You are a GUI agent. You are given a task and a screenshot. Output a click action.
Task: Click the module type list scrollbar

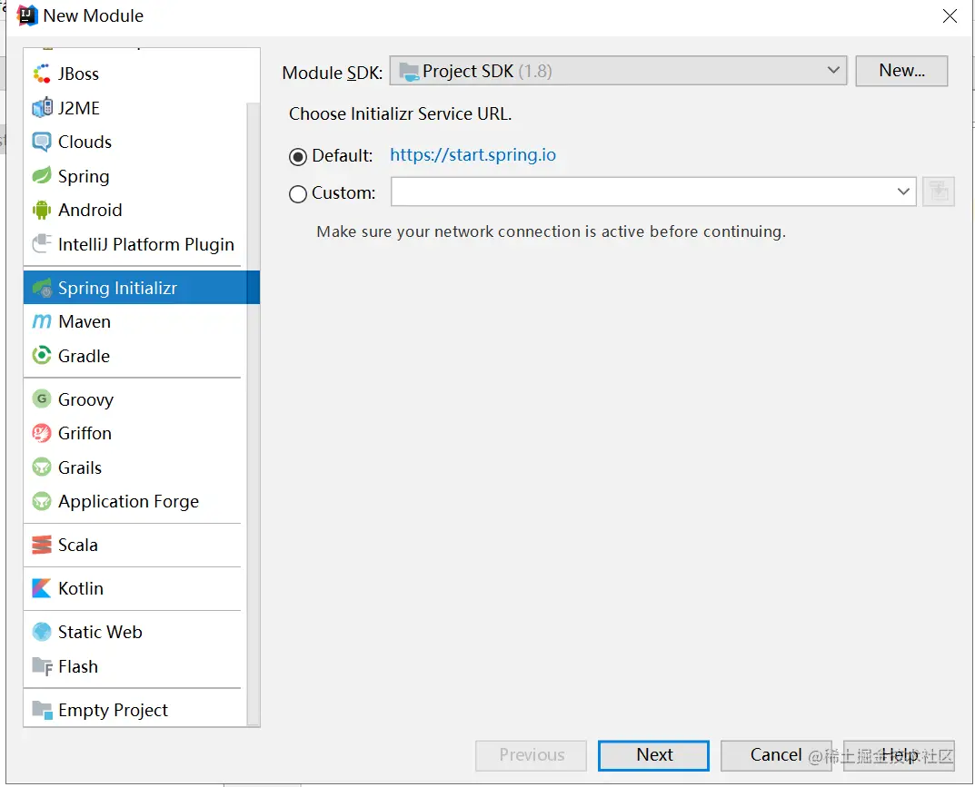(x=254, y=413)
